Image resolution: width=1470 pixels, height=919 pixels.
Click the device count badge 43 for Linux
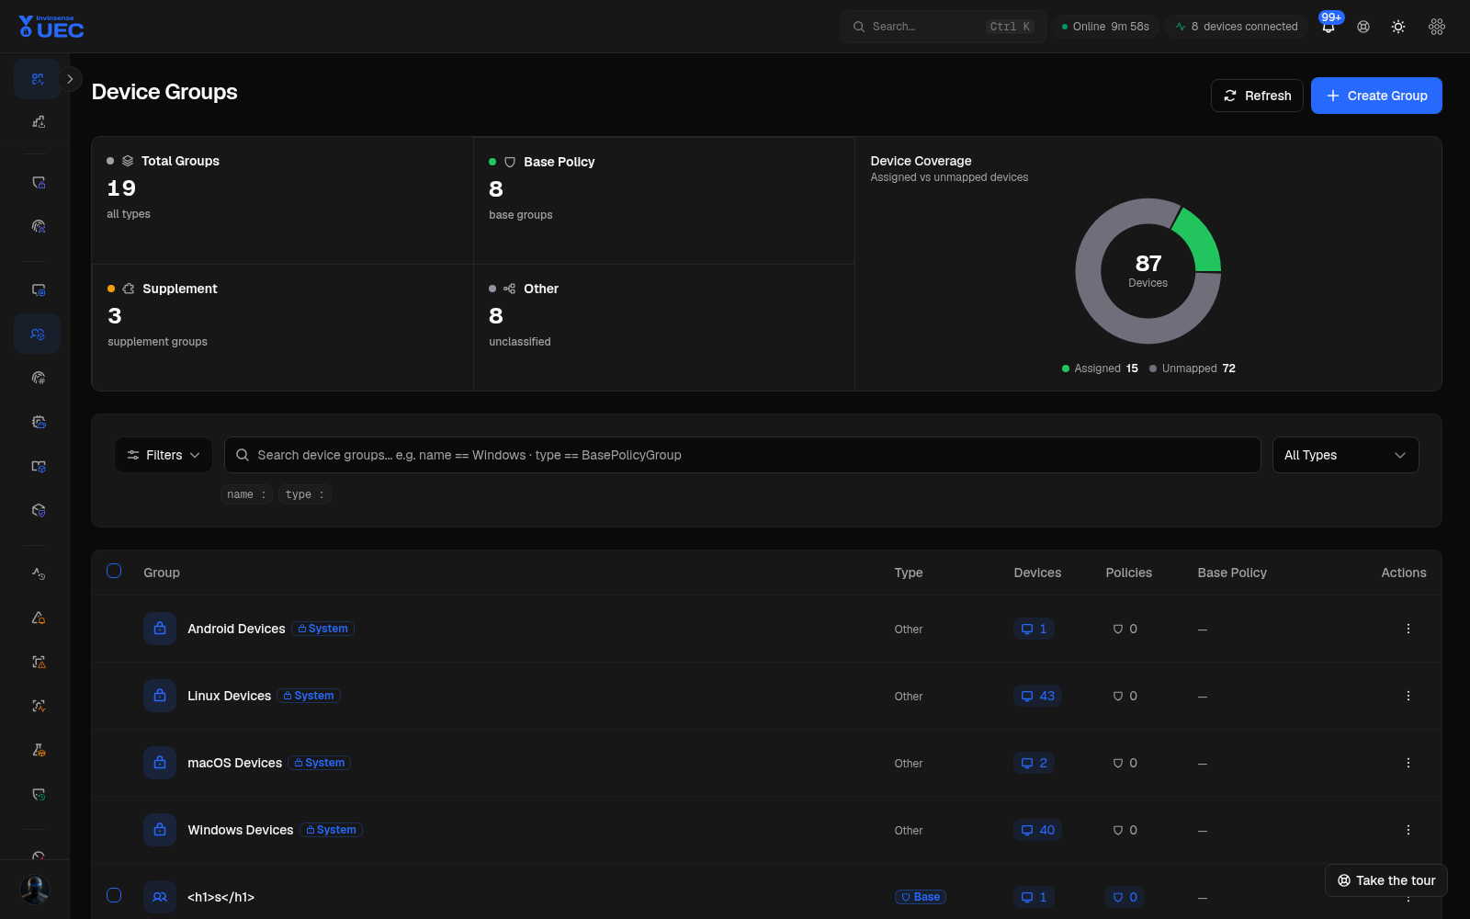coord(1037,696)
